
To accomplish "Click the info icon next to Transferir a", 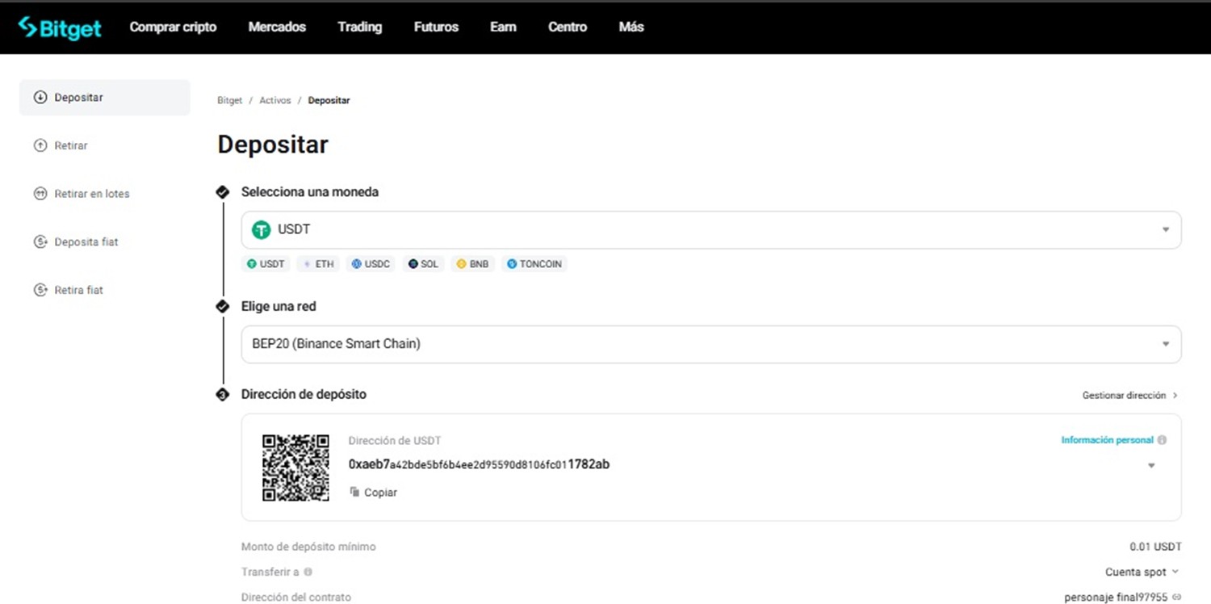I will 308,572.
